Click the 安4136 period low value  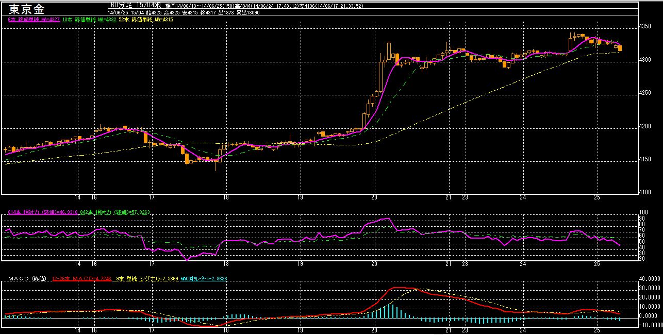tap(307, 6)
